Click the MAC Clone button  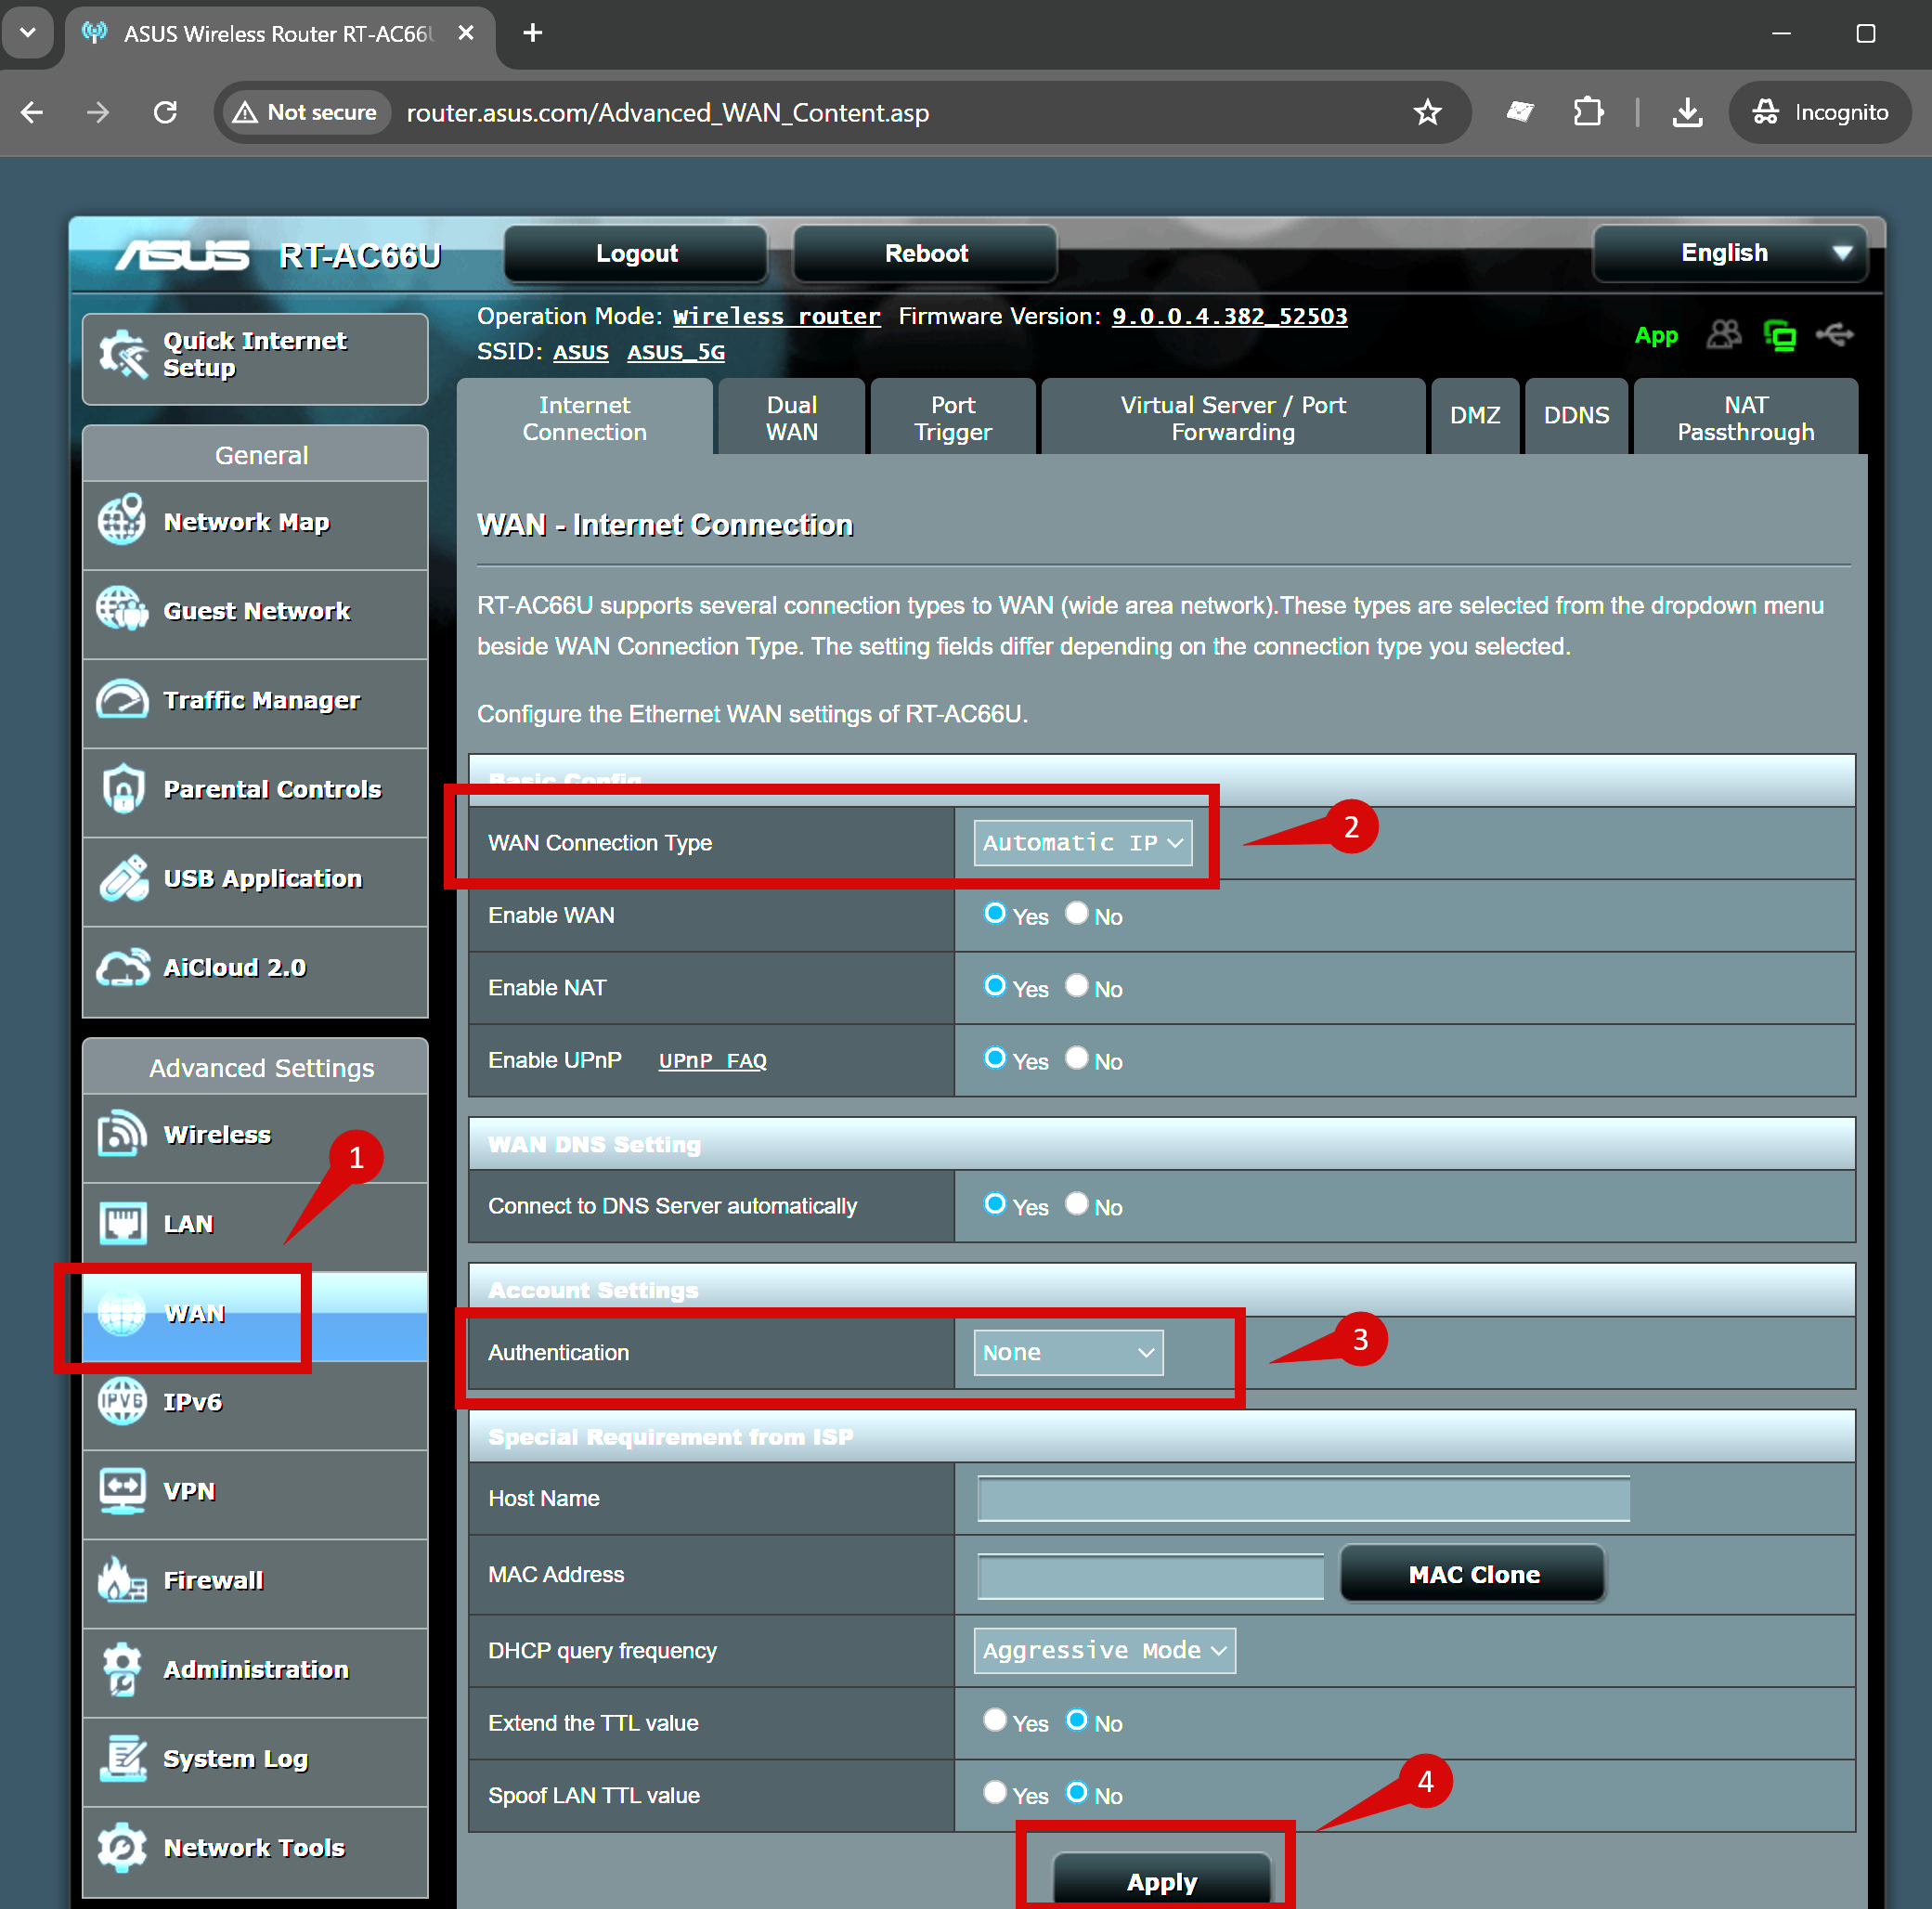[1473, 1574]
